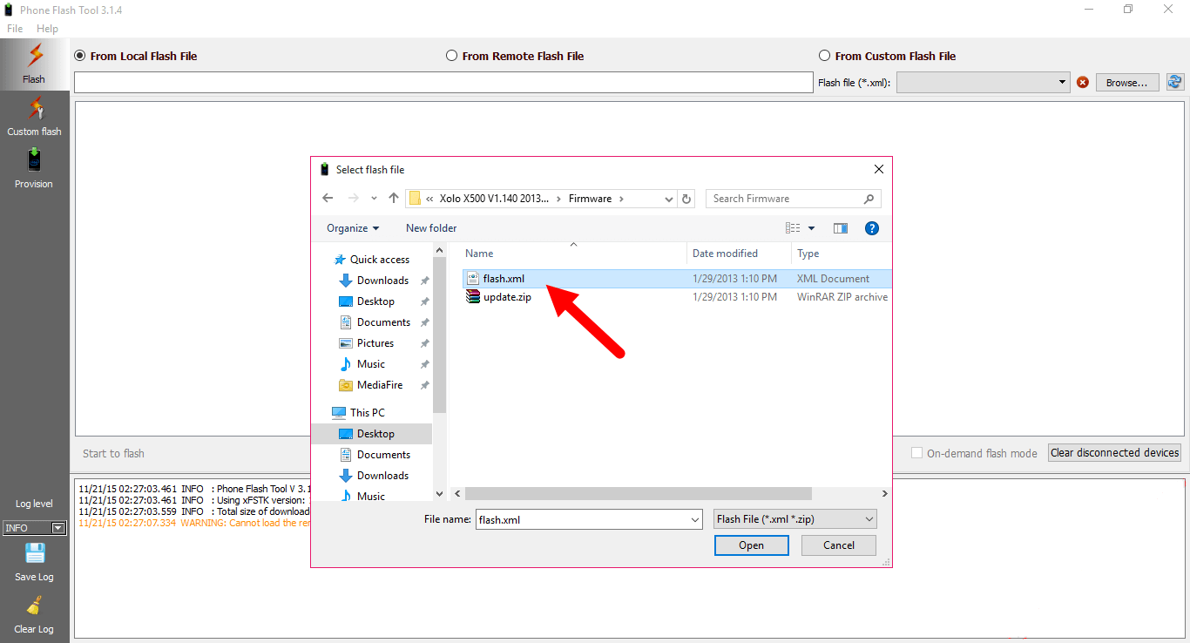Open Downloads under Quick access
1190x643 pixels.
(382, 281)
